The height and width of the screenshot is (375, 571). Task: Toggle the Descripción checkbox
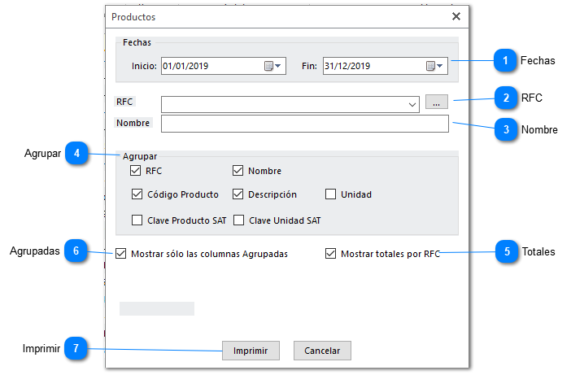[x=238, y=194]
